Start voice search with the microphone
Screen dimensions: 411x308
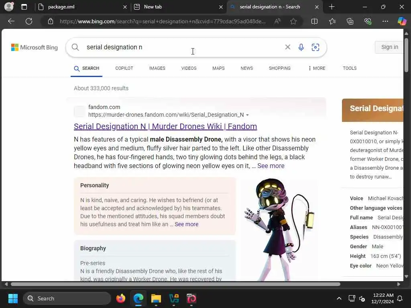(301, 47)
